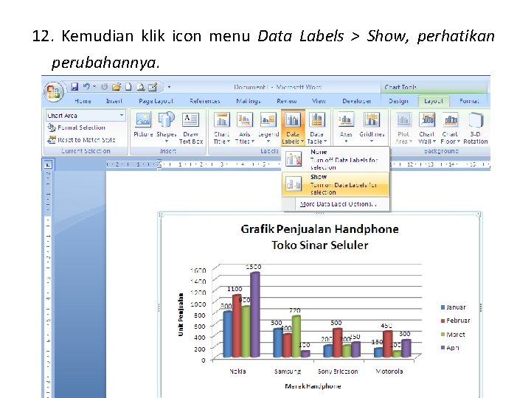Click the Motorola category label

click(x=389, y=371)
